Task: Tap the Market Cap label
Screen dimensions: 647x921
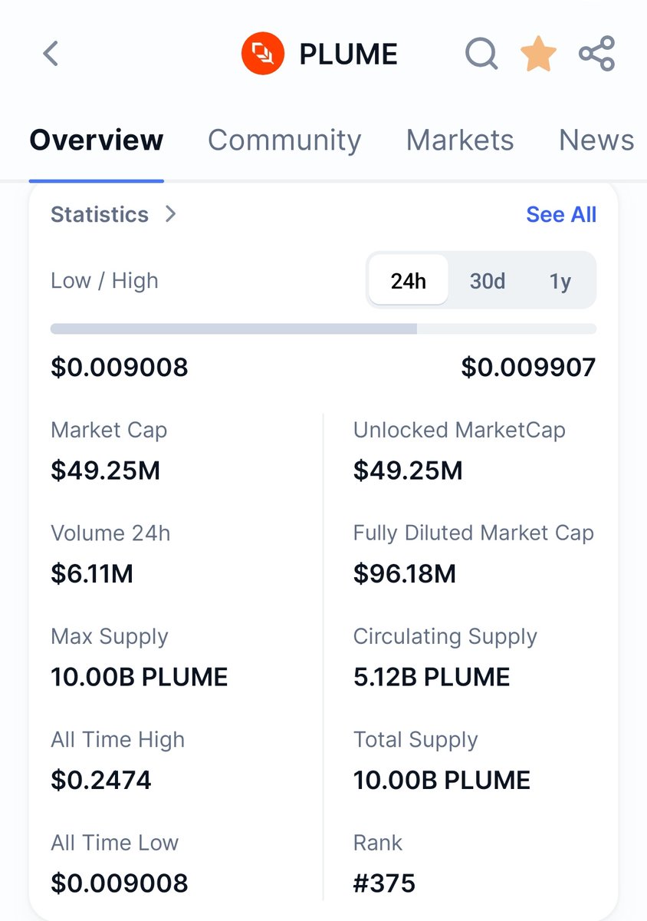Action: point(109,431)
